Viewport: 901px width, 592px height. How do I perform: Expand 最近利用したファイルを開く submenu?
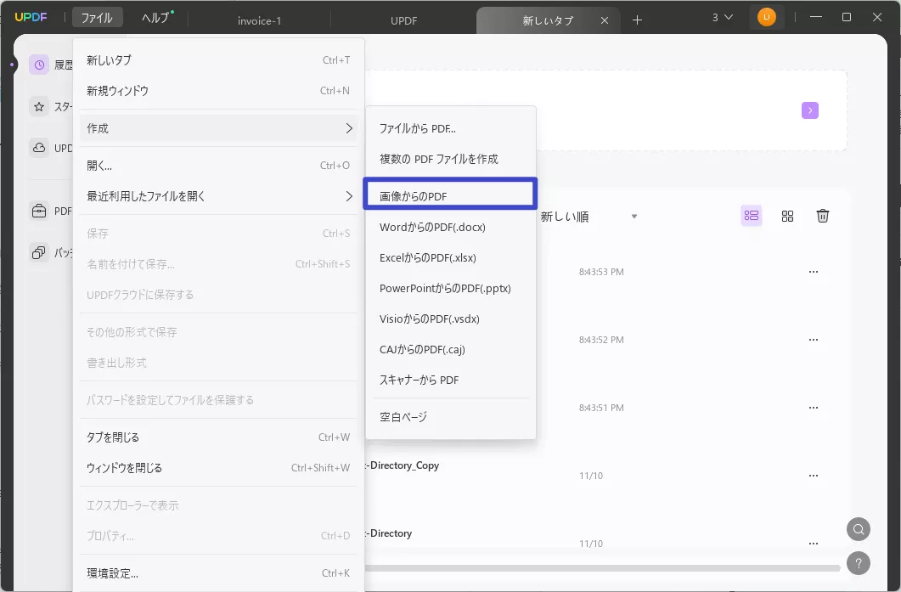point(349,196)
